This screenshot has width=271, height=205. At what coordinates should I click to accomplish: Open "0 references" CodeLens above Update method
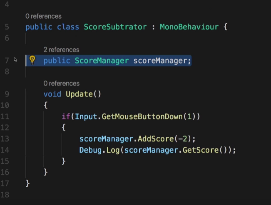pos(61,84)
